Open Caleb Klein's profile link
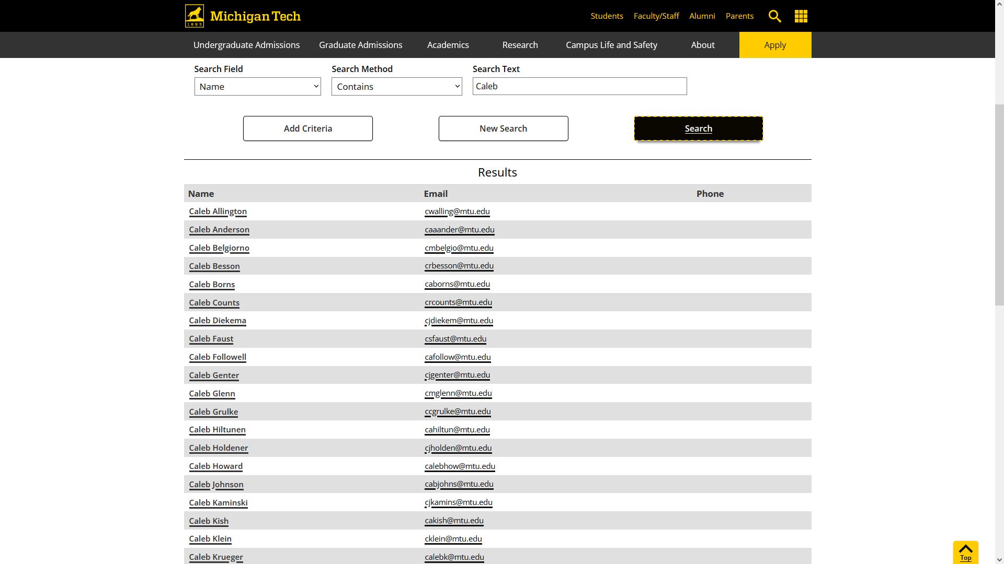The image size is (1004, 564). [210, 539]
